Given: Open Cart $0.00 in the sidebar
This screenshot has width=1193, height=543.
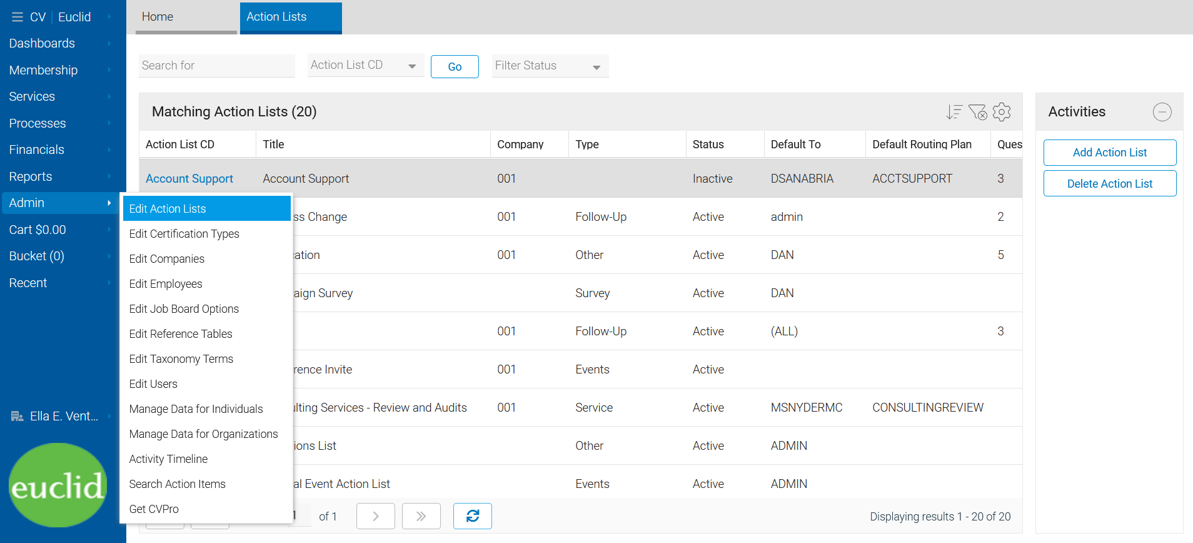Looking at the screenshot, I should 60,230.
